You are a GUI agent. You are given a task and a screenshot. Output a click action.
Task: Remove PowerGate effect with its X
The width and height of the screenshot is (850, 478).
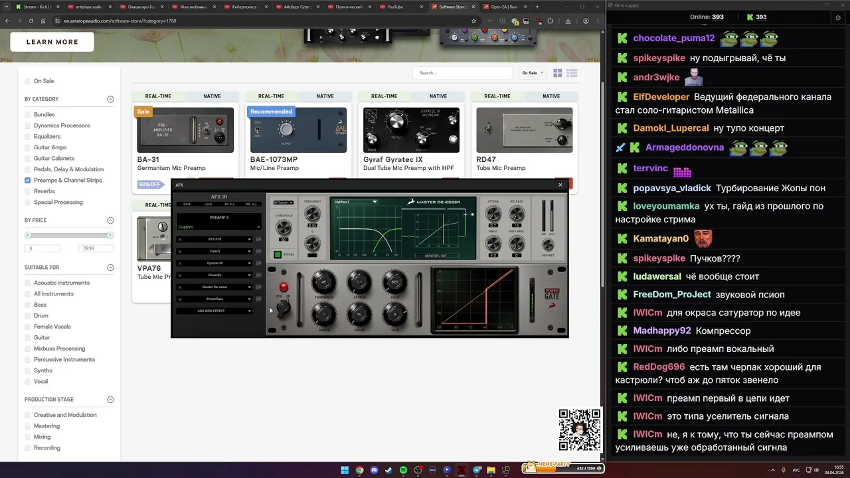pos(180,299)
